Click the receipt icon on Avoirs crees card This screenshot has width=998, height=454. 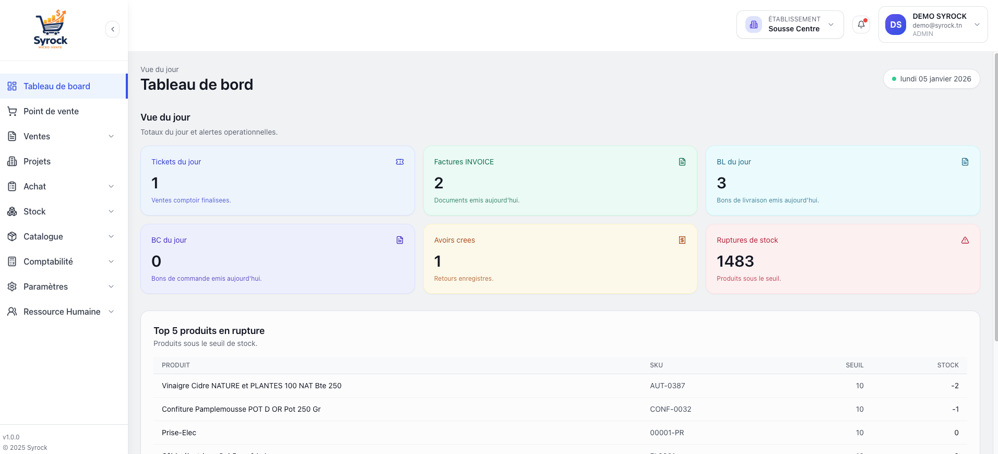point(682,240)
